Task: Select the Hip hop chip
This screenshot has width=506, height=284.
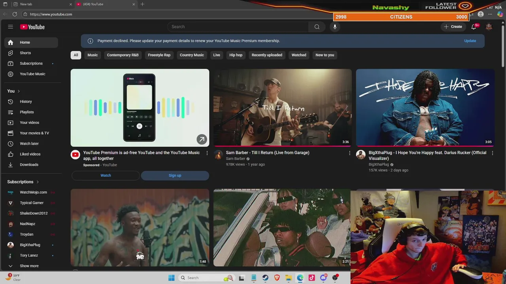Action: 236,55
